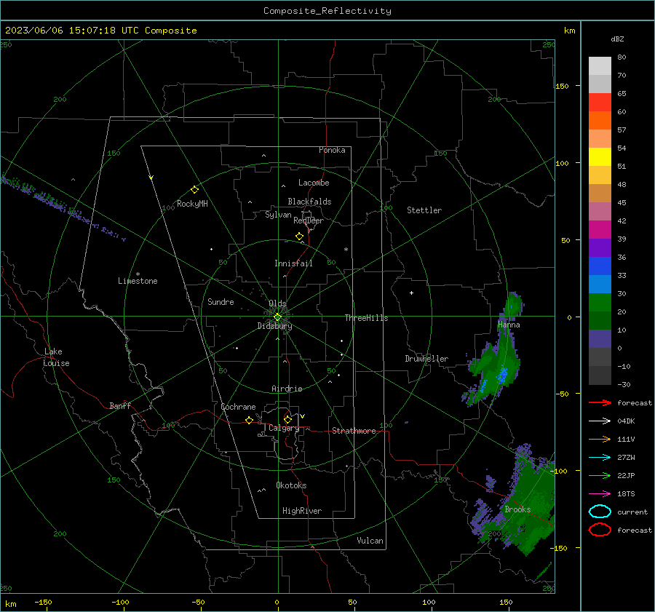655x612 pixels.
Task: Click the -100 label on the right axis
Action: [x=560, y=471]
